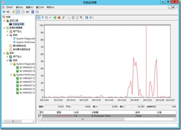Select System Performance under 数据收集器集
The height and width of the screenshot is (130, 181).
(26, 42)
